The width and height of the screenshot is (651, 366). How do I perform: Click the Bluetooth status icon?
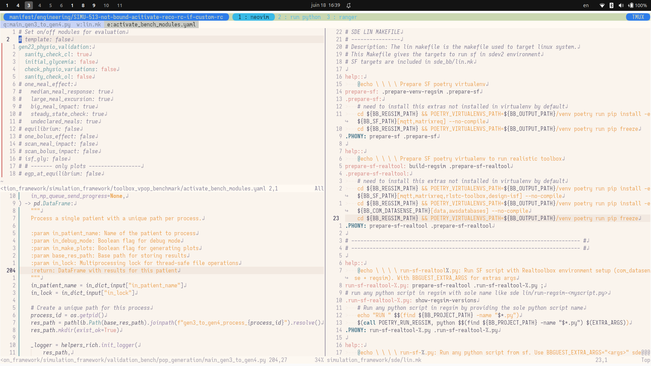point(611,5)
